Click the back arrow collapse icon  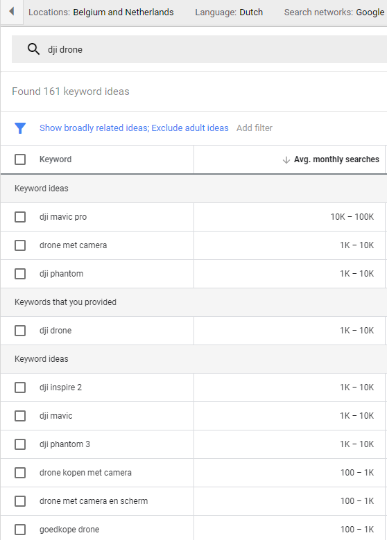pyautogui.click(x=12, y=12)
